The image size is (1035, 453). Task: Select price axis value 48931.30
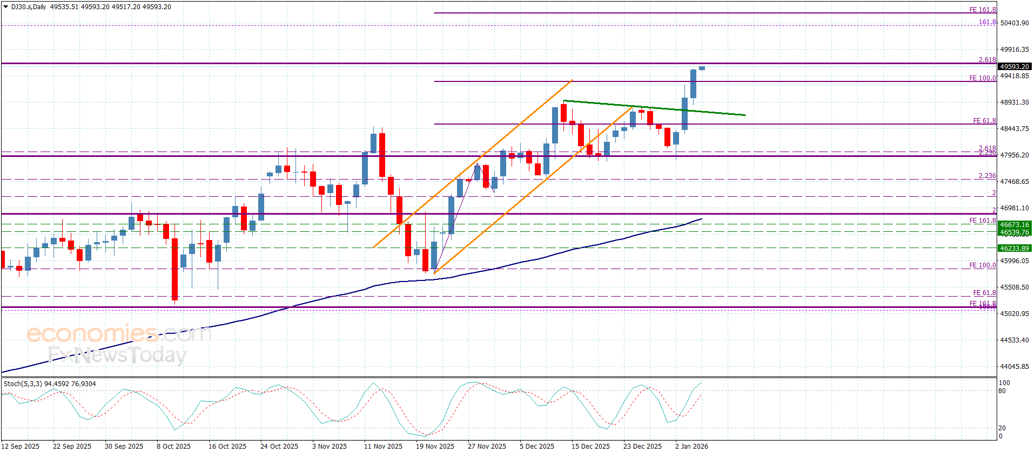pyautogui.click(x=1014, y=102)
